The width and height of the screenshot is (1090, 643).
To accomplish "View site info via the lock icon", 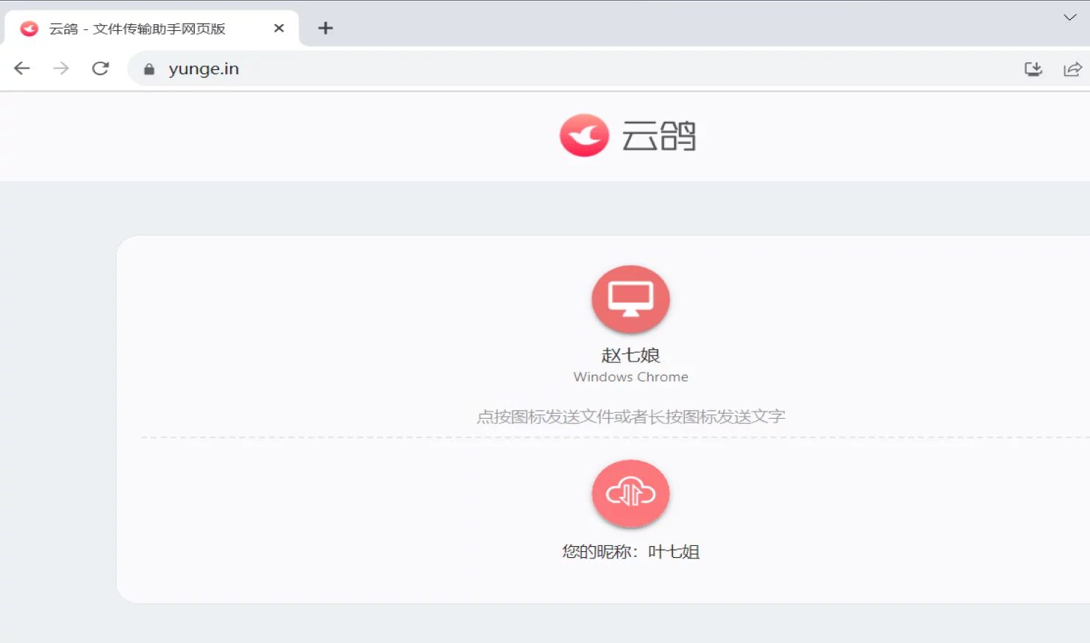I will [149, 69].
